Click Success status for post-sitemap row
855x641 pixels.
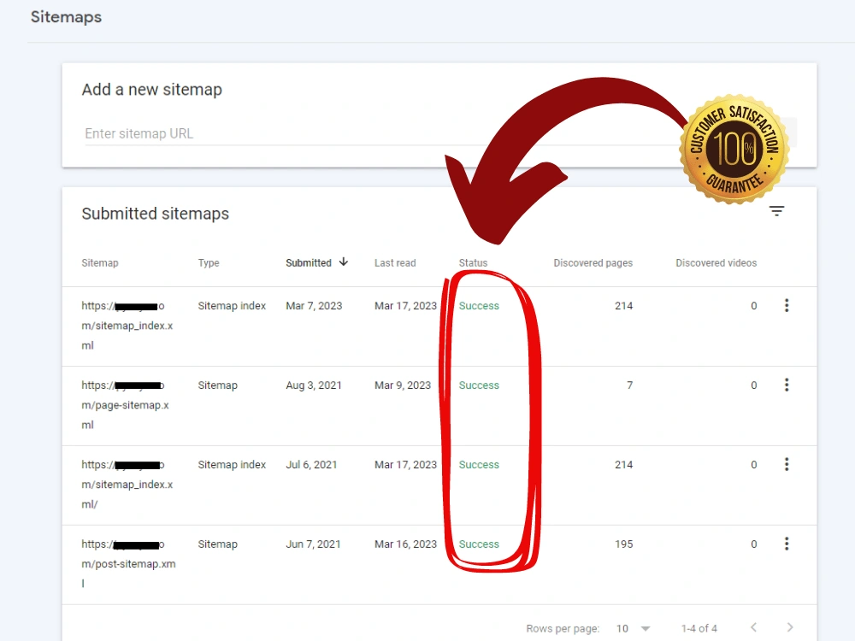pyautogui.click(x=479, y=544)
